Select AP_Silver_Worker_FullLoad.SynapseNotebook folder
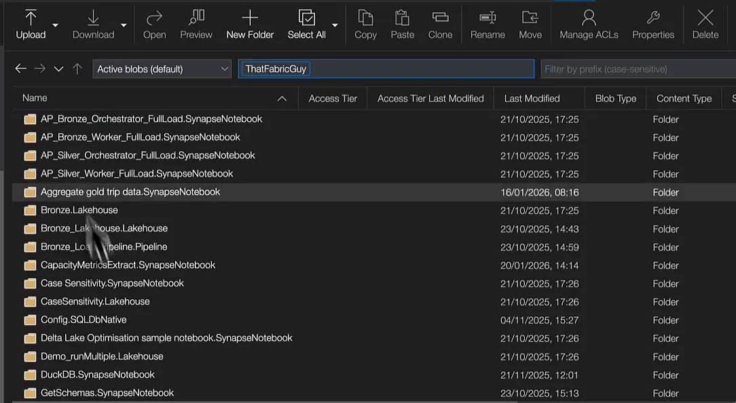 coord(136,174)
